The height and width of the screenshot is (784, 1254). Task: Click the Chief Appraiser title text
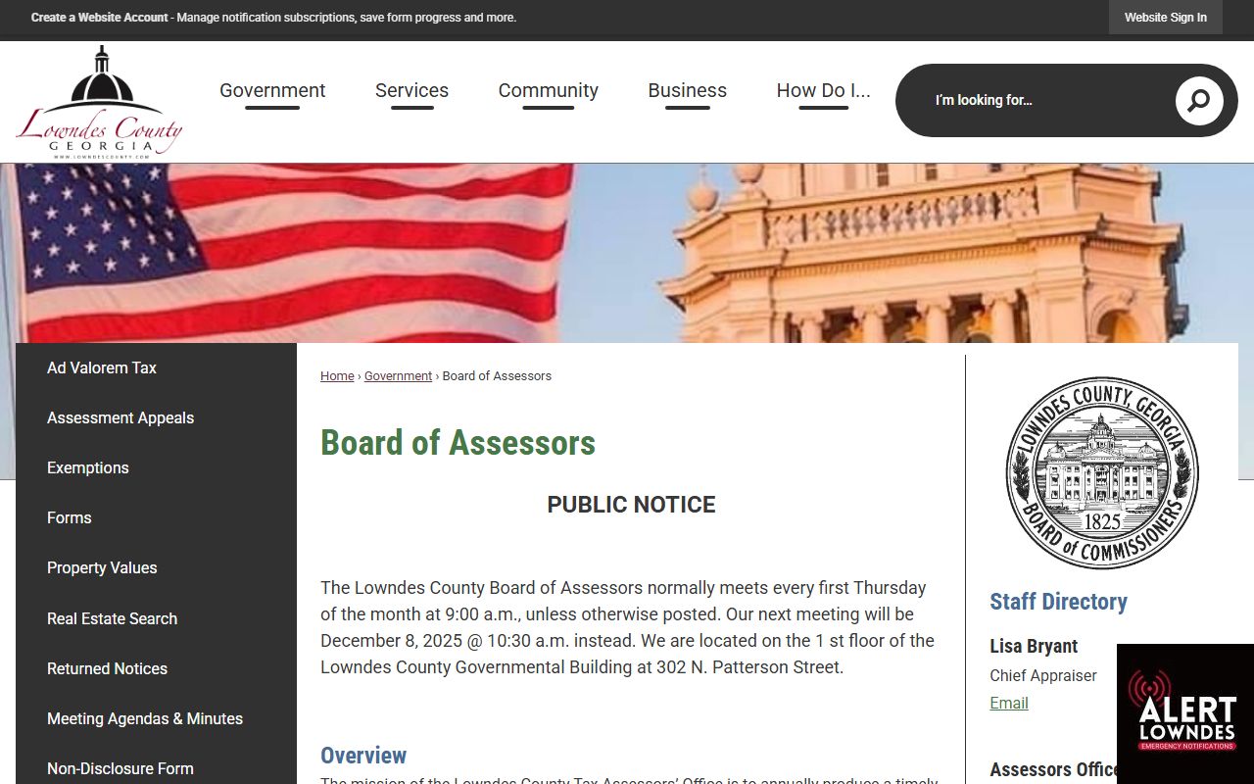pyautogui.click(x=1043, y=675)
